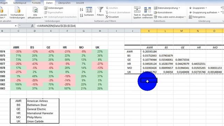Screen dimensions: 224x126
Task: Open the Überprüfen tab
Action: pos(64,3)
